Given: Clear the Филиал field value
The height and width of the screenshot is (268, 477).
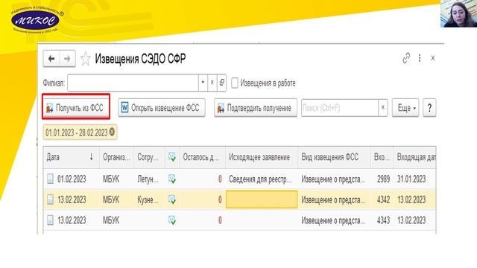Looking at the screenshot, I should pos(212,83).
